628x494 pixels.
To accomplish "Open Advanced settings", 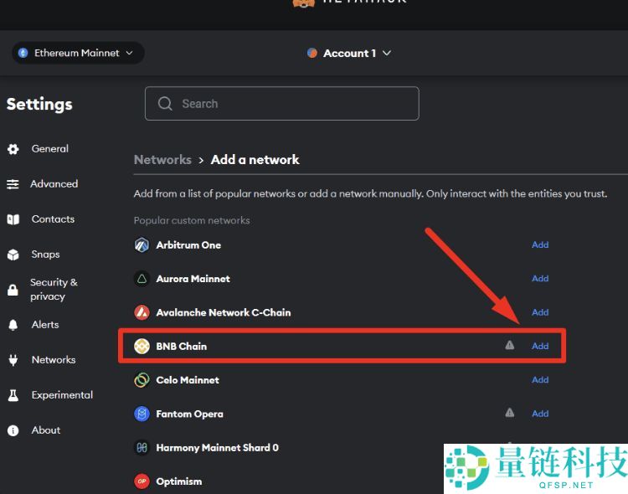I will (x=54, y=184).
